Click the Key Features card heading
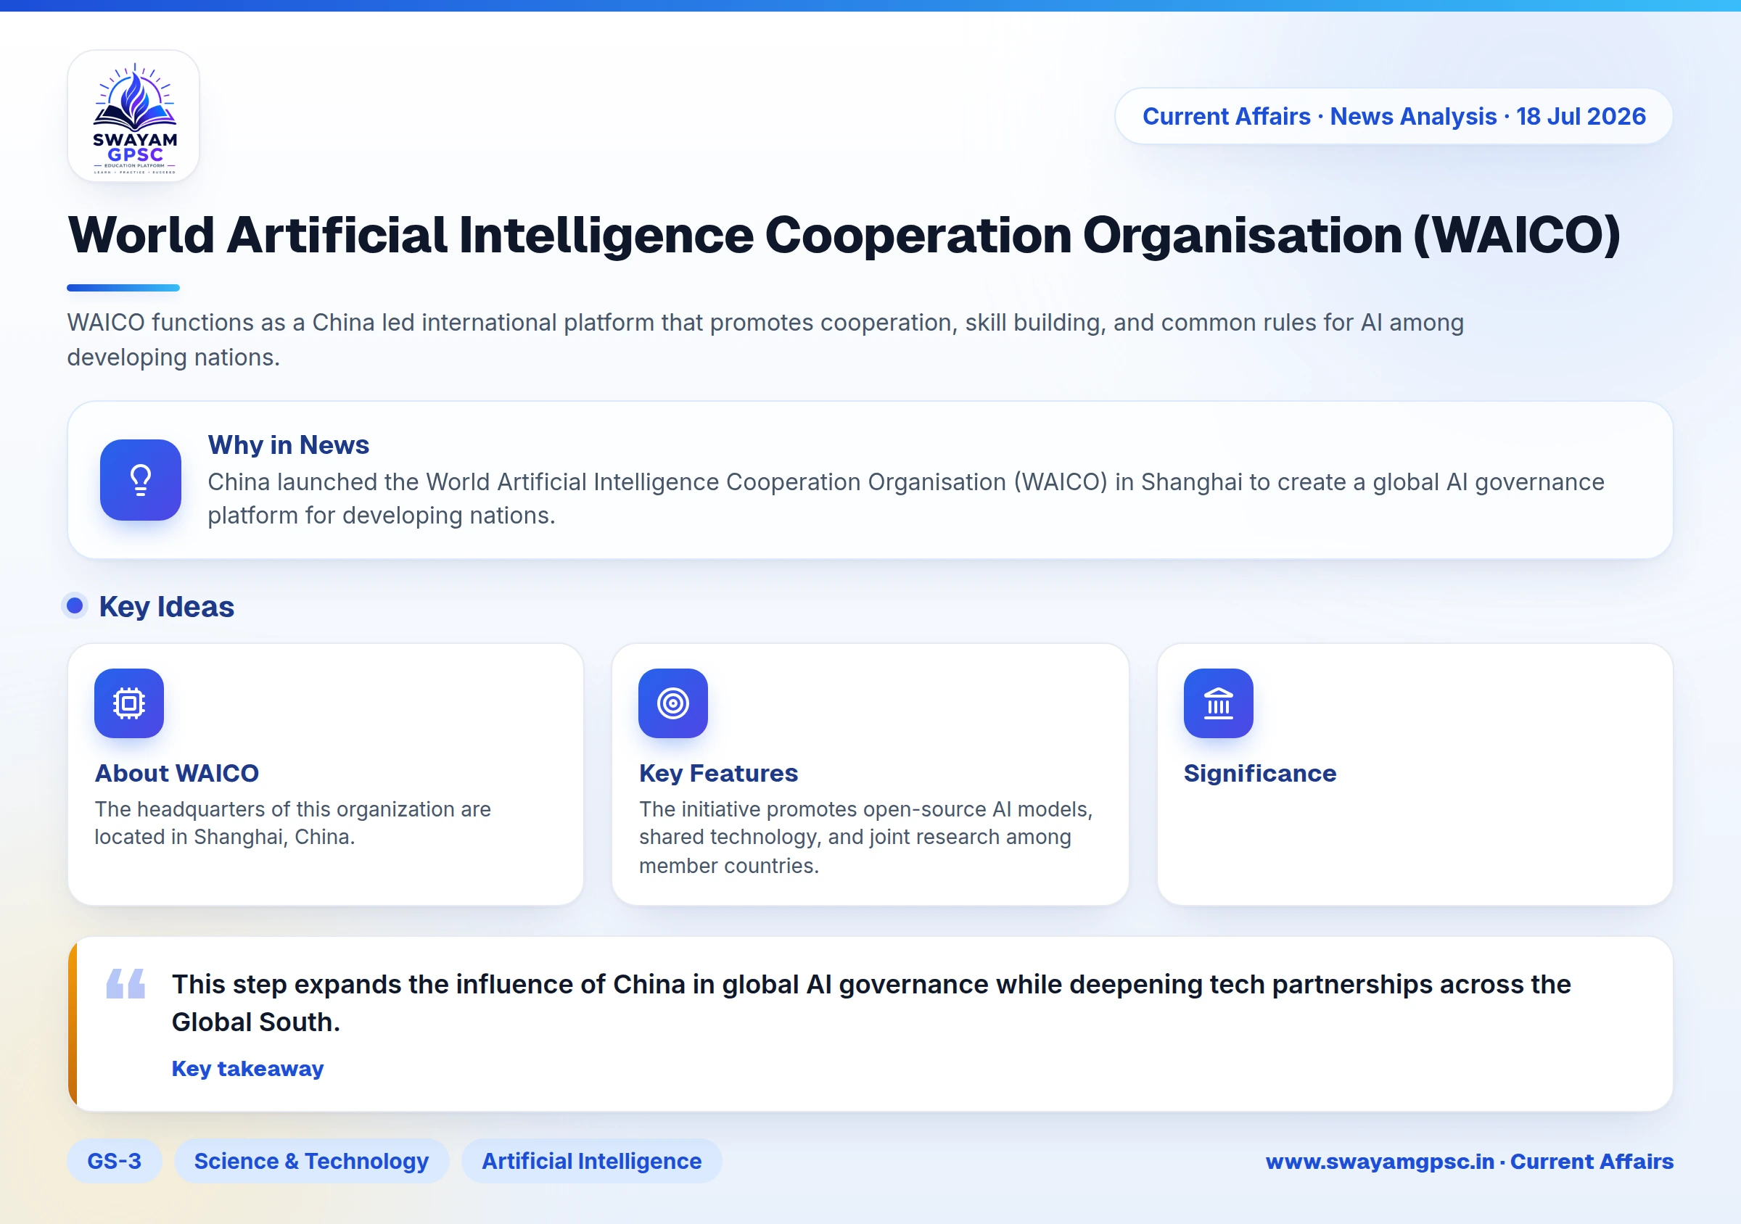Viewport: 1741px width, 1224px height. point(718,773)
